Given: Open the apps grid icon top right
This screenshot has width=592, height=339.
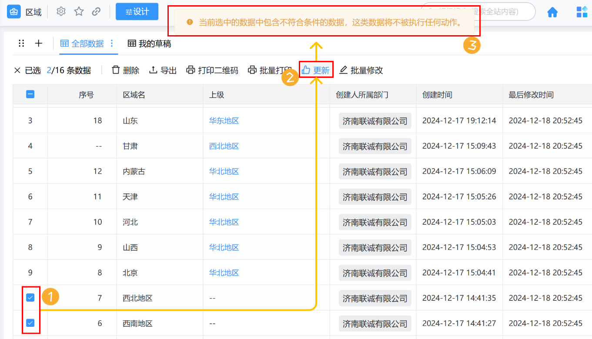Looking at the screenshot, I should tap(582, 12).
